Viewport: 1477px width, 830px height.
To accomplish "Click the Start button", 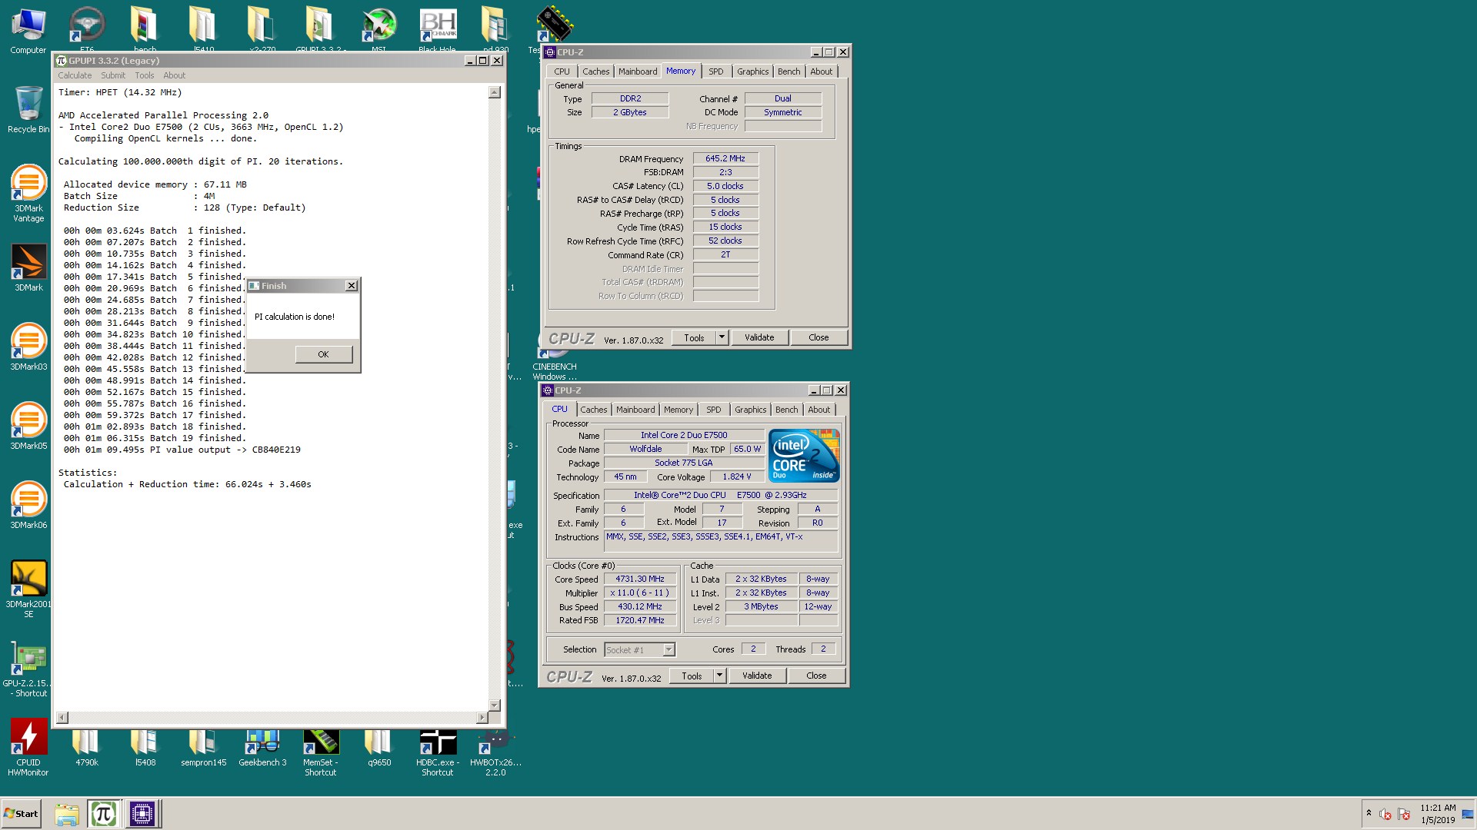I will pos(21,813).
